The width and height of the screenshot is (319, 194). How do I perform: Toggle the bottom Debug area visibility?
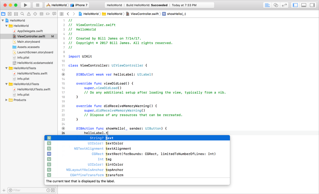[x=304, y=5]
